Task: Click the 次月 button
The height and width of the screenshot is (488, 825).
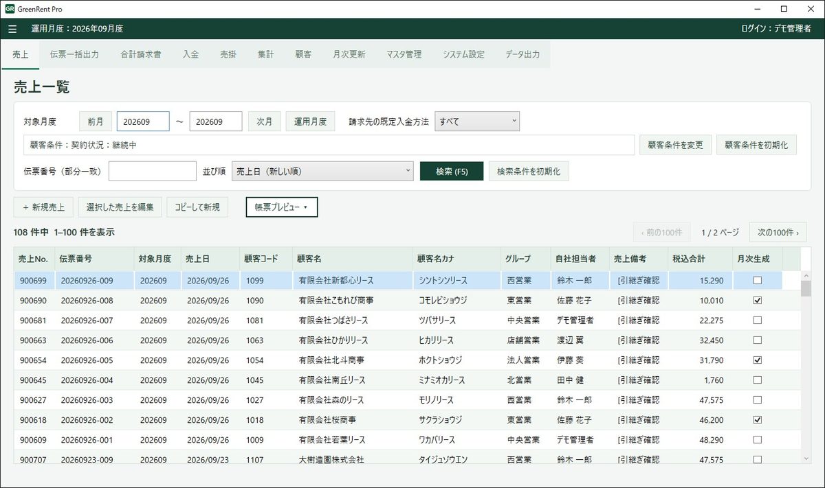Action: tap(265, 121)
